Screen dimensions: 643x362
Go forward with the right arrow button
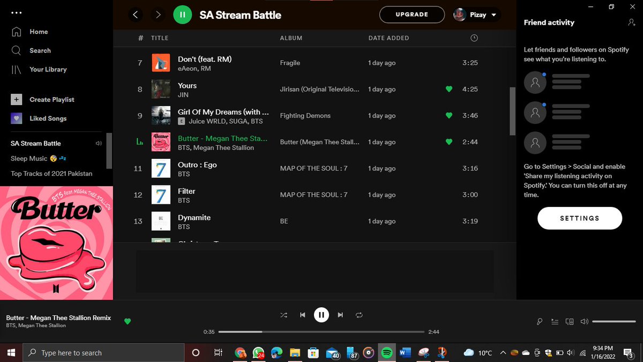click(x=158, y=15)
